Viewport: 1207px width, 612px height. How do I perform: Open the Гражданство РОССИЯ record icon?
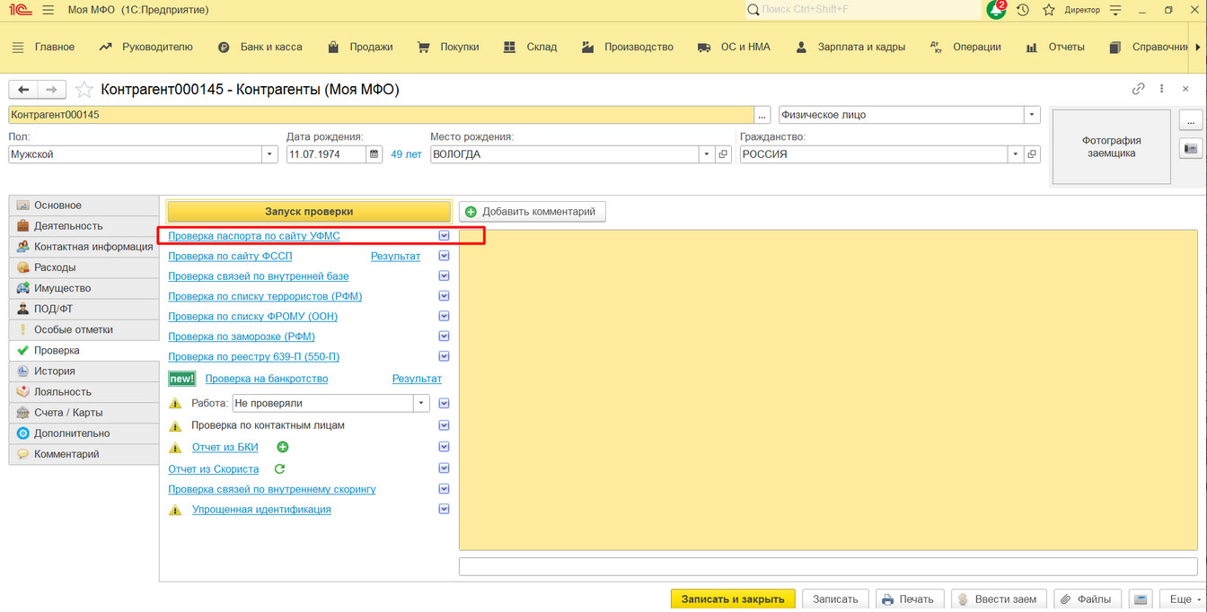pos(1032,154)
